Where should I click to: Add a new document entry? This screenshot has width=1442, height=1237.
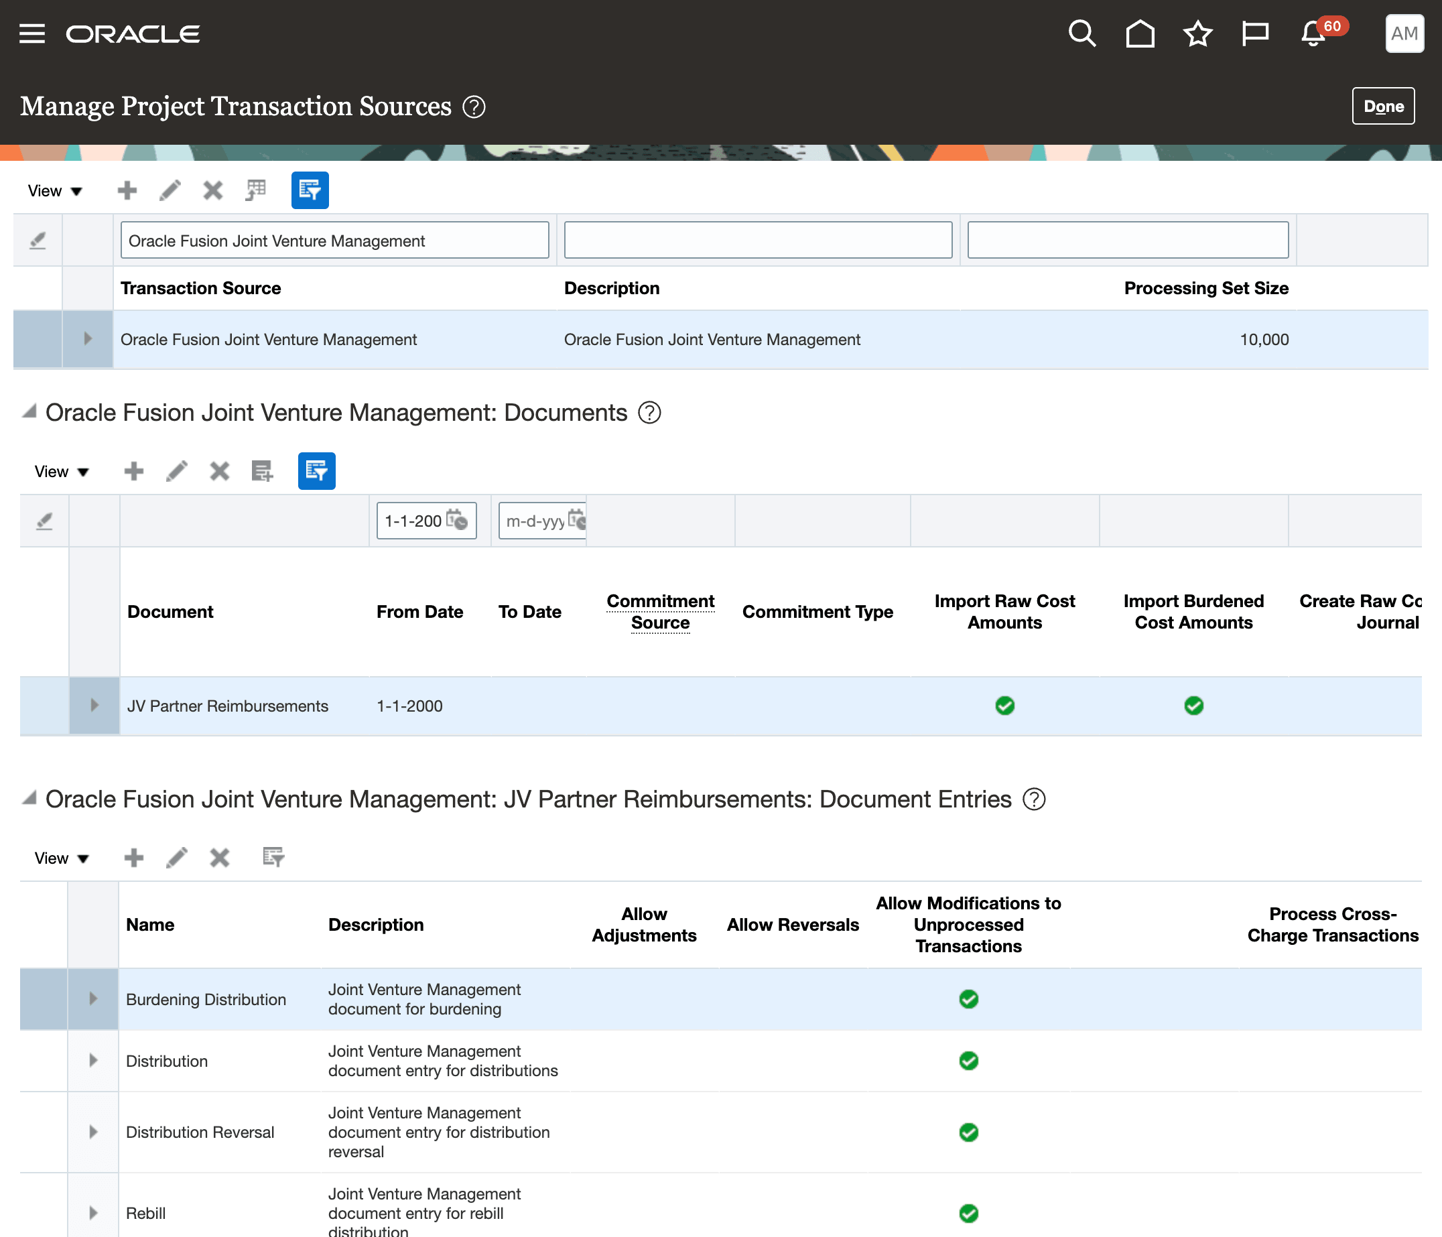(x=133, y=857)
